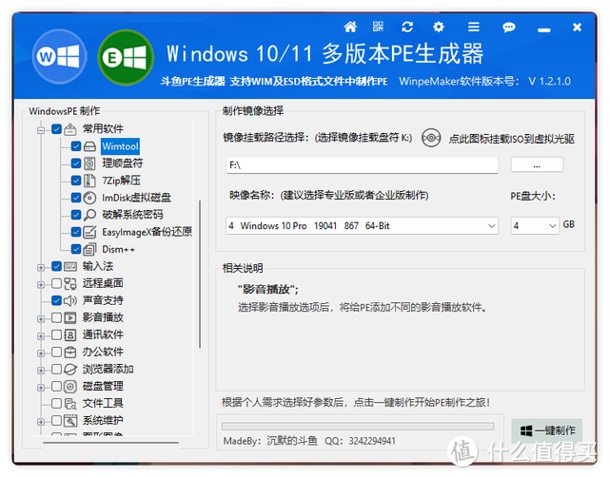Screen dimensions: 609x477
Task: Select the Wimtool tree item
Action: pos(121,146)
